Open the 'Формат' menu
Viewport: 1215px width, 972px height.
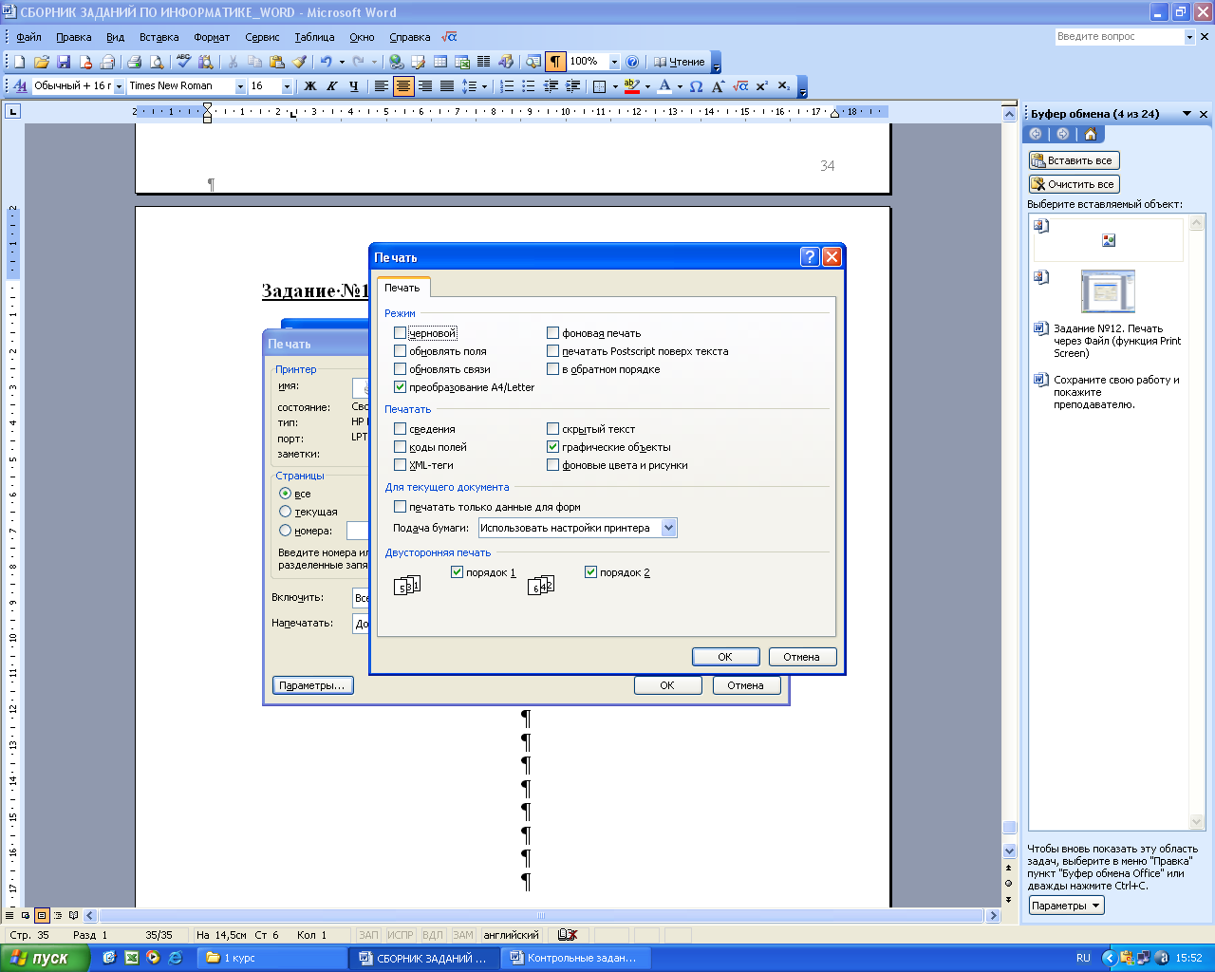pyautogui.click(x=212, y=37)
